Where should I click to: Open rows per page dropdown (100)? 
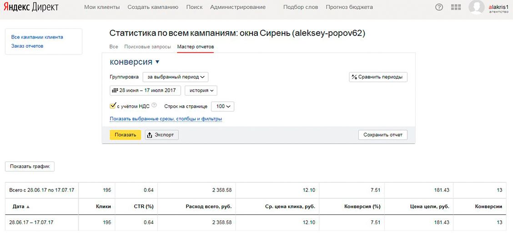point(223,106)
